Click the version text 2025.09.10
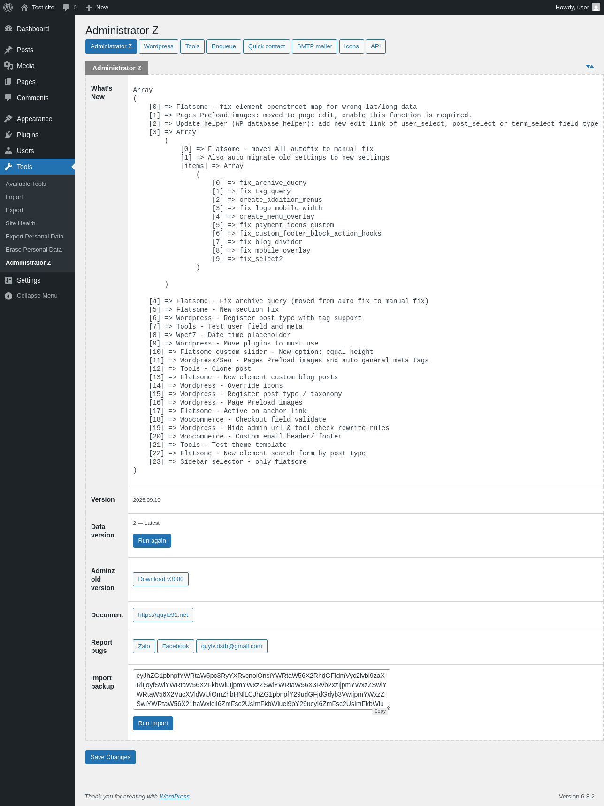Screen dimensions: 604x806 [146, 500]
